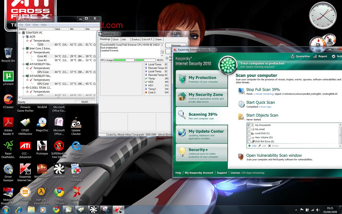Collapse Temperatures under G.SKILL TITAN
The height and width of the screenshot is (214, 342).
click(x=27, y=92)
